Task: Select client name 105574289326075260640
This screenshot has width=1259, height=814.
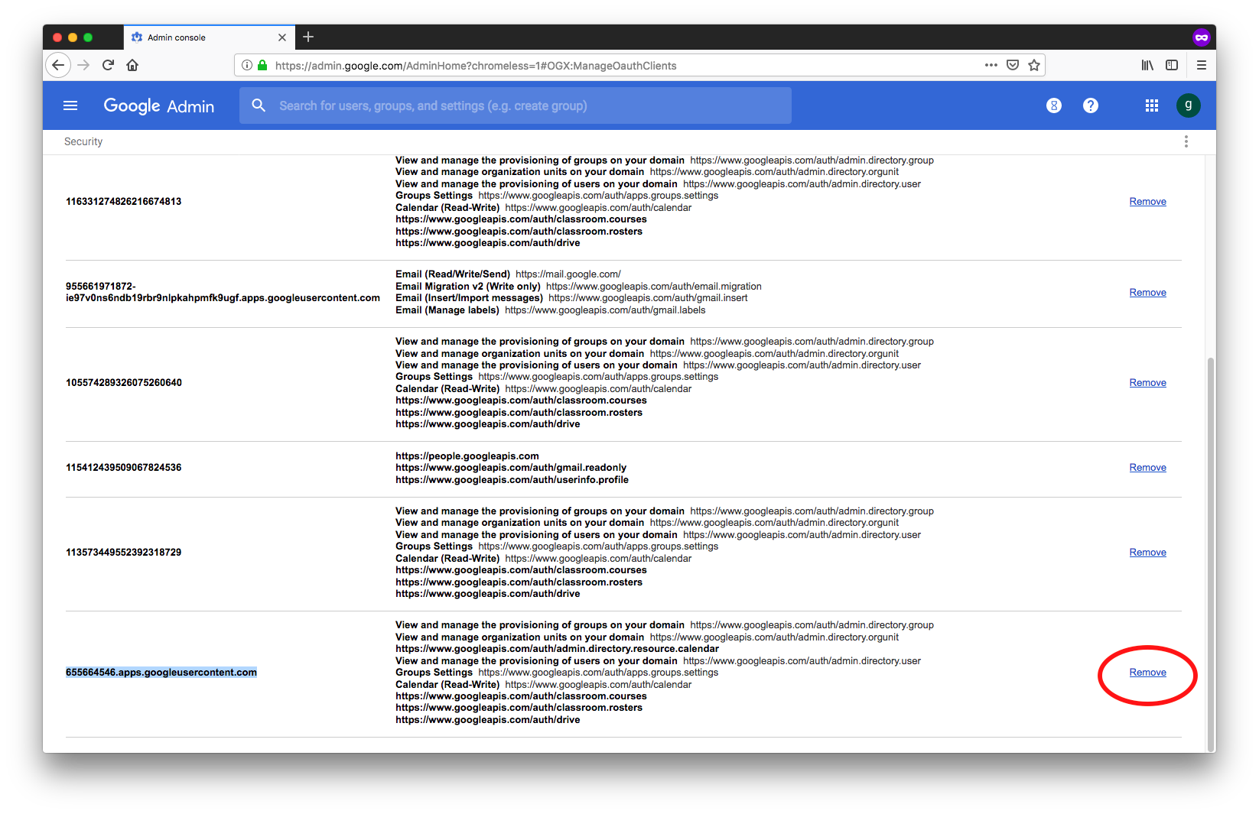Action: (x=124, y=383)
